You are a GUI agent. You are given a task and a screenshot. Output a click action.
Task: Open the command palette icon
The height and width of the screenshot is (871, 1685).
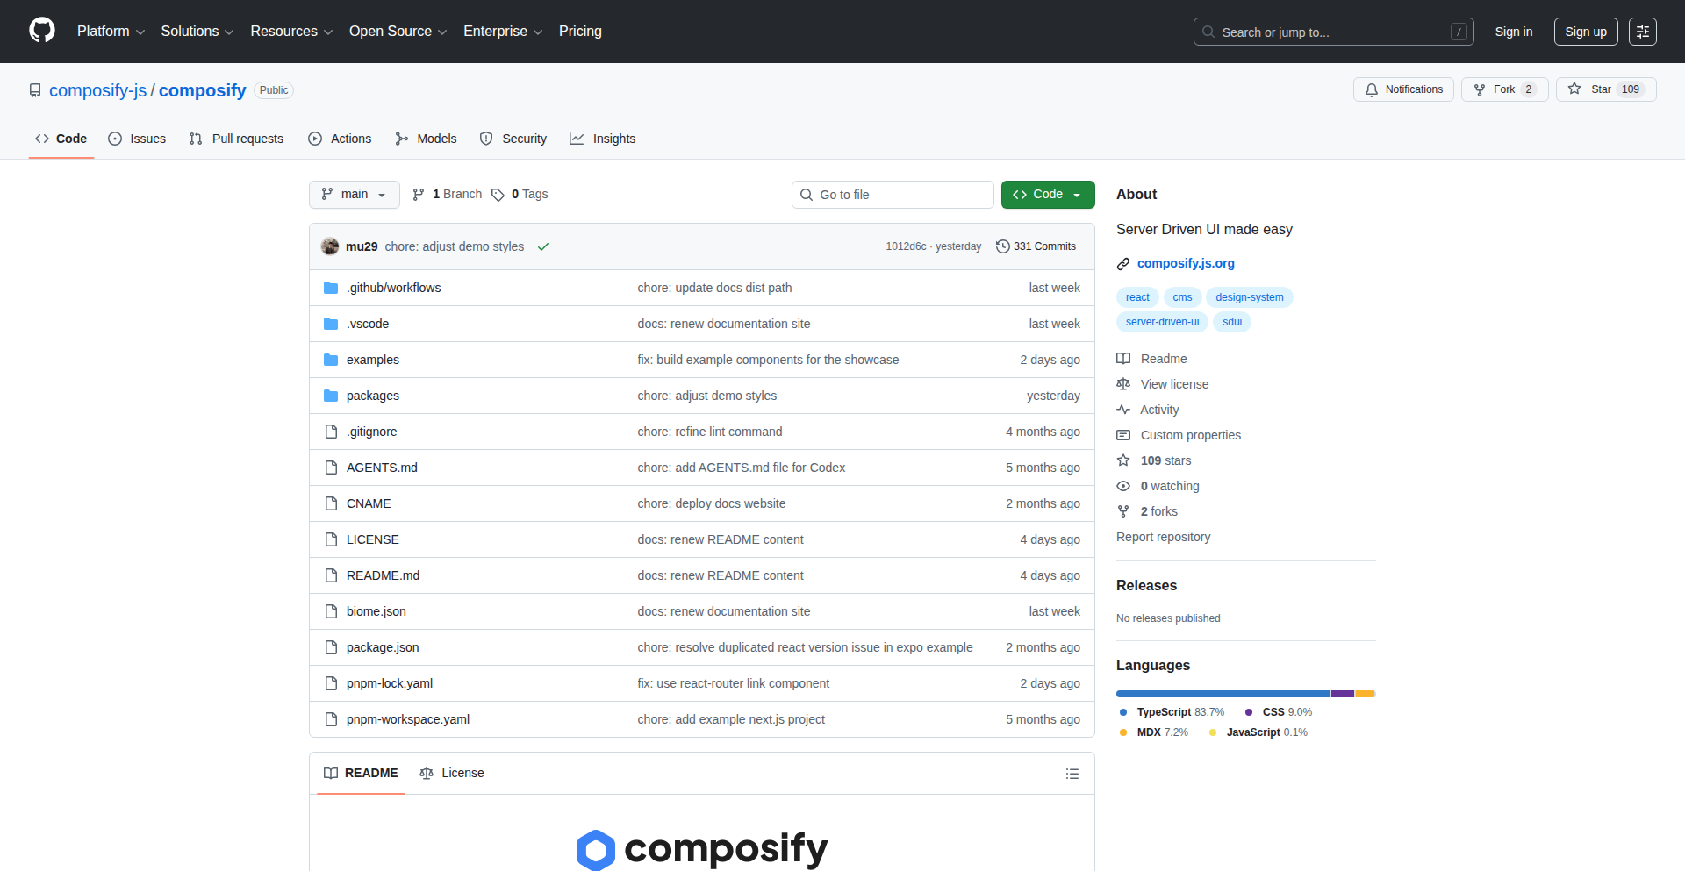coord(1644,32)
